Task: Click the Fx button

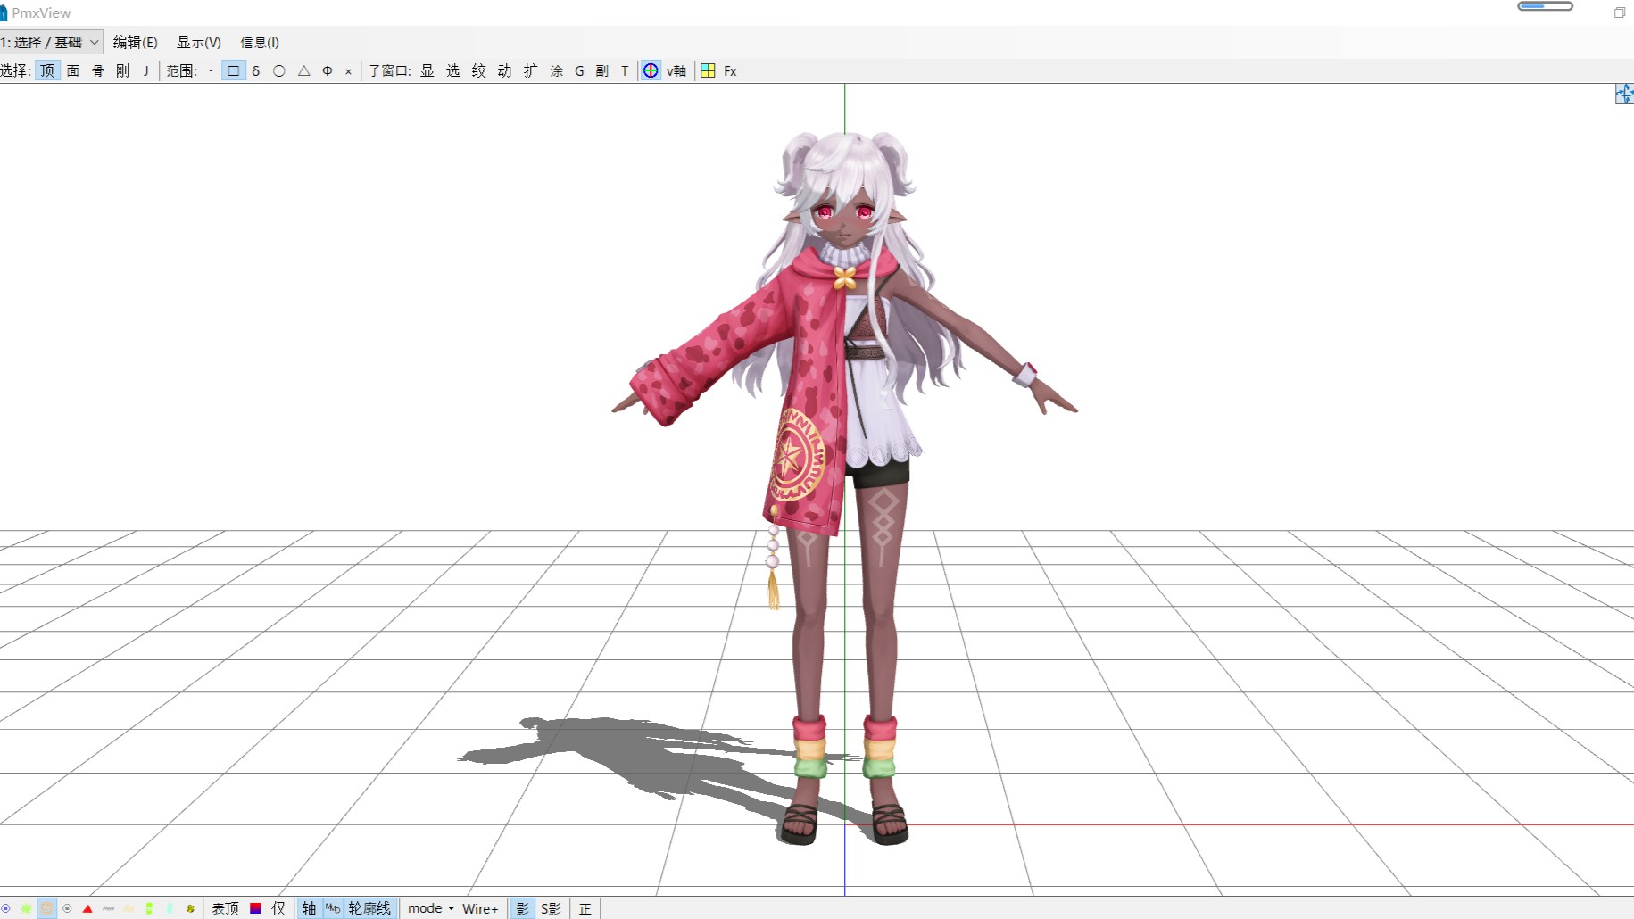Action: pos(730,70)
